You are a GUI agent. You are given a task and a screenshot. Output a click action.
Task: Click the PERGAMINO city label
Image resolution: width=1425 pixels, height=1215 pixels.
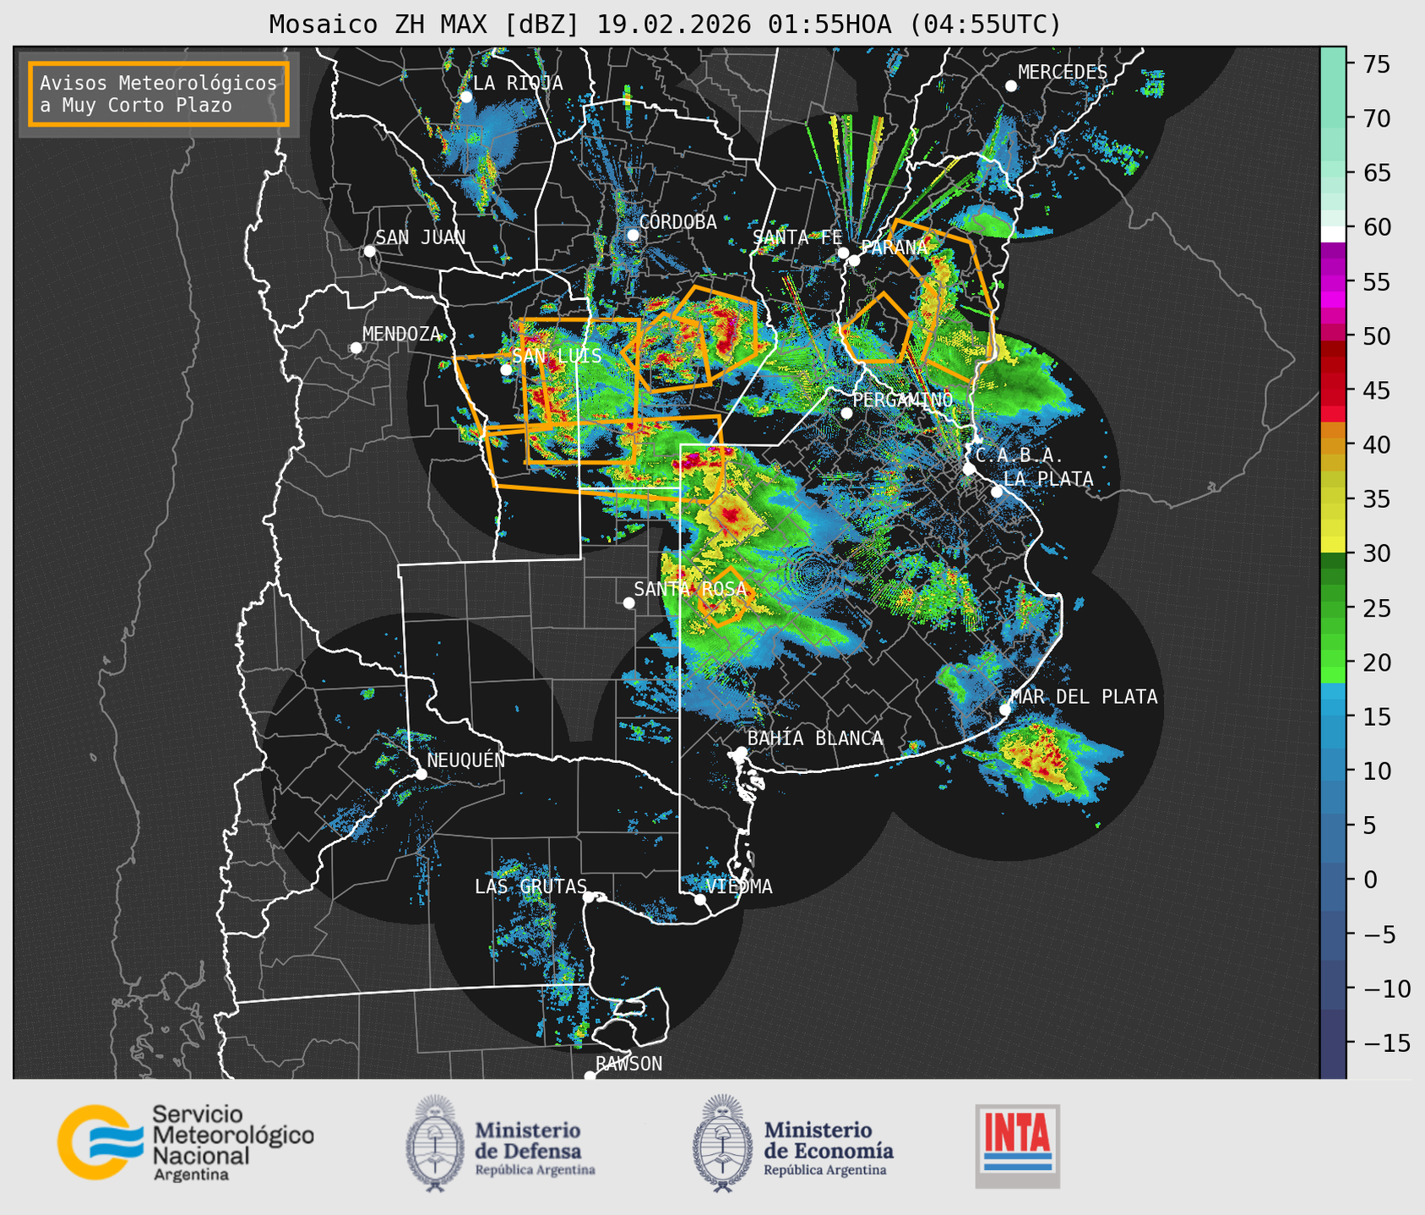pyautogui.click(x=902, y=399)
